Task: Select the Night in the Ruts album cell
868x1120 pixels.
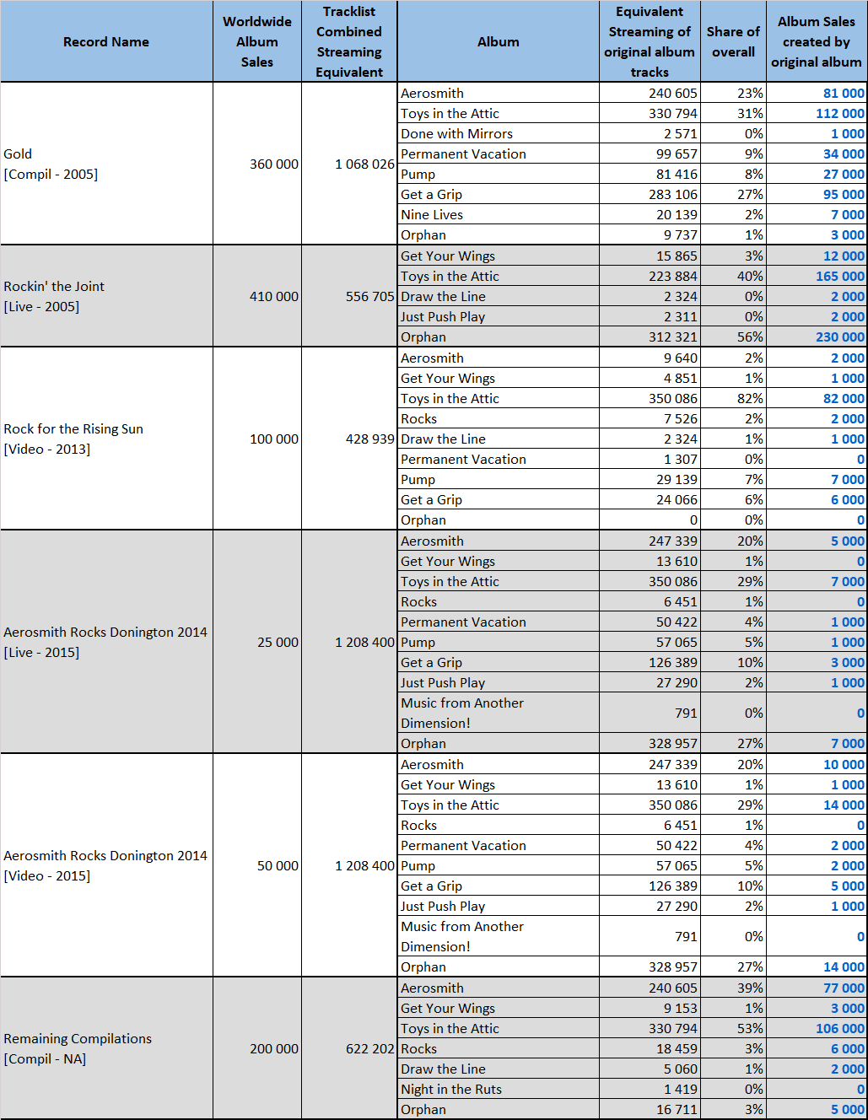Action: pos(499,1089)
